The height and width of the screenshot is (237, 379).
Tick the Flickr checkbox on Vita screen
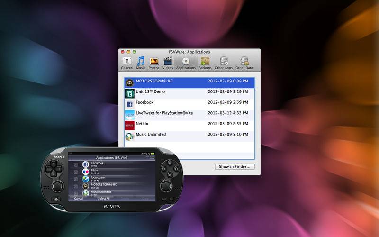pos(76,172)
